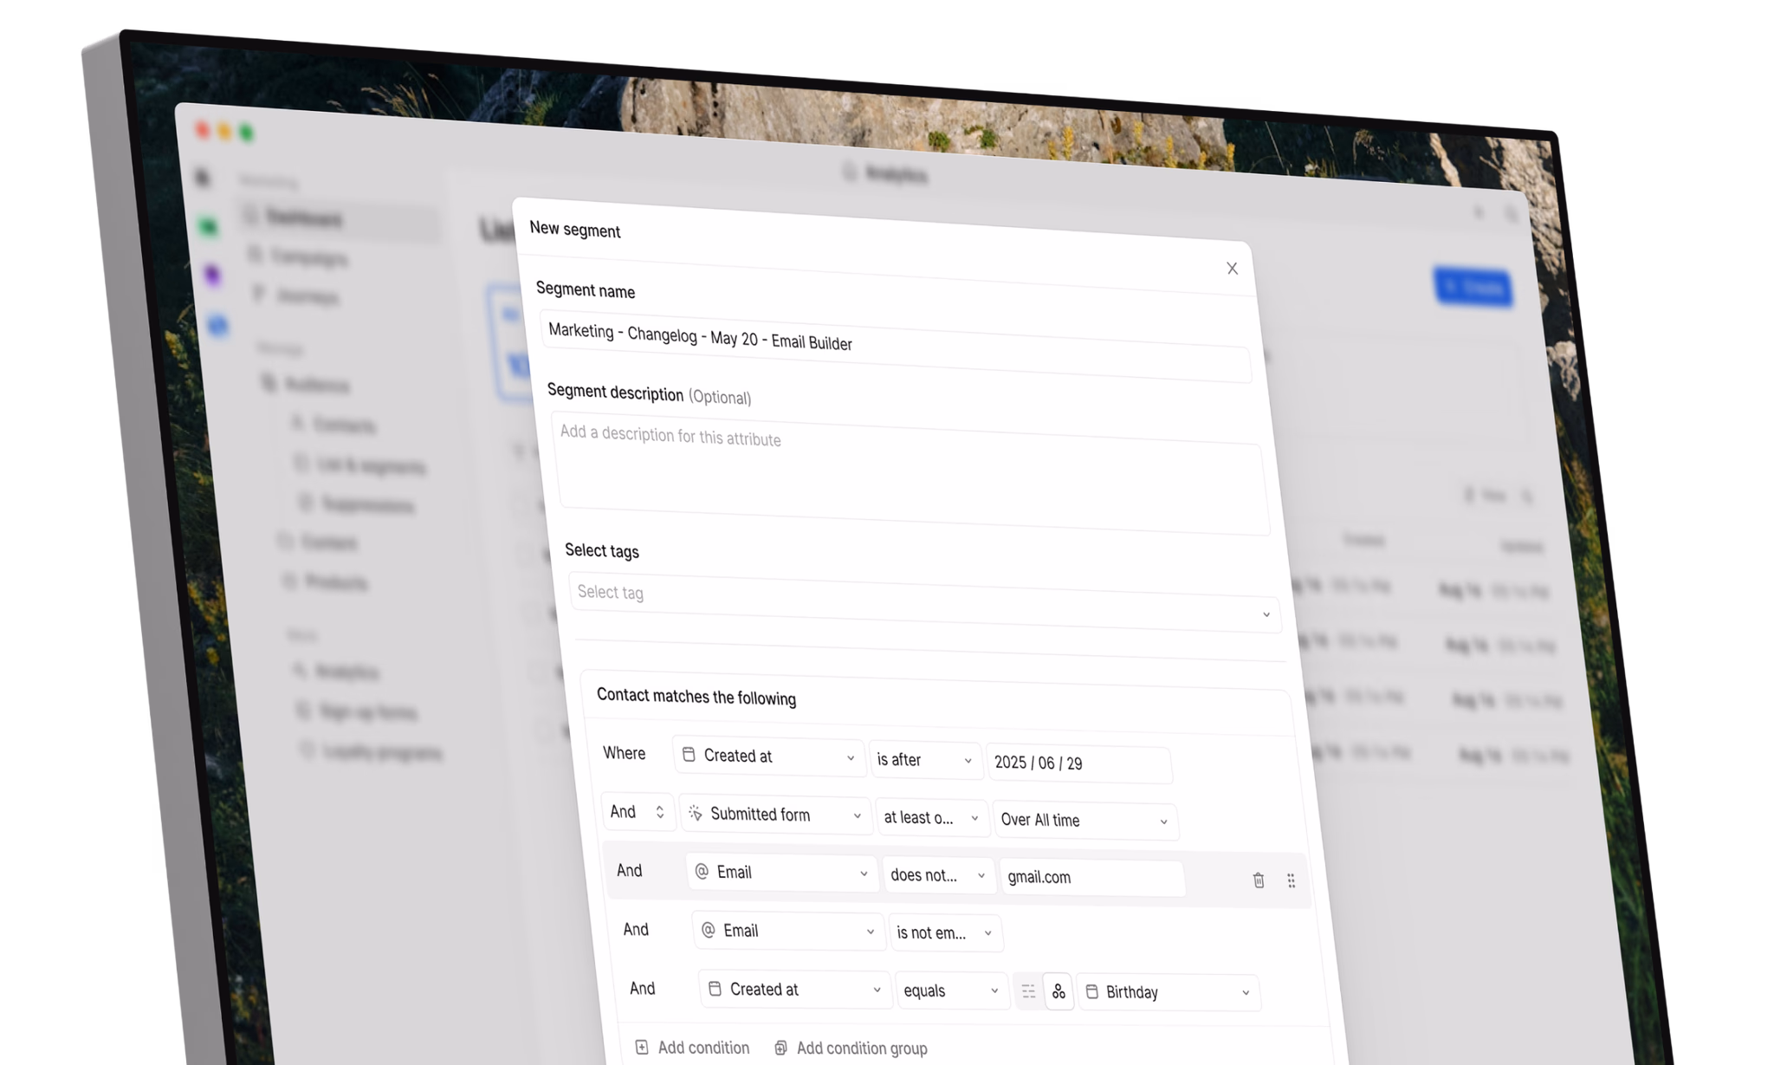Image resolution: width=1774 pixels, height=1065 pixels.
Task: Open the 'does not...' operator dropdown
Action: (x=937, y=875)
